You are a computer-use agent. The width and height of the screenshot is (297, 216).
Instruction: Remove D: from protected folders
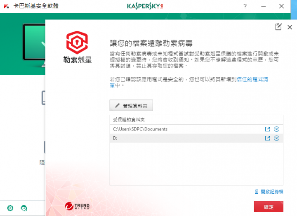click(276, 138)
